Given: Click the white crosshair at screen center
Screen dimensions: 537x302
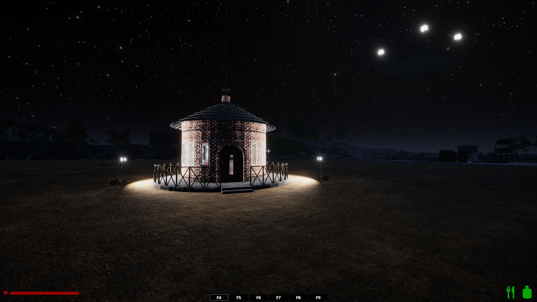Looking at the screenshot, I should click(x=268, y=151).
